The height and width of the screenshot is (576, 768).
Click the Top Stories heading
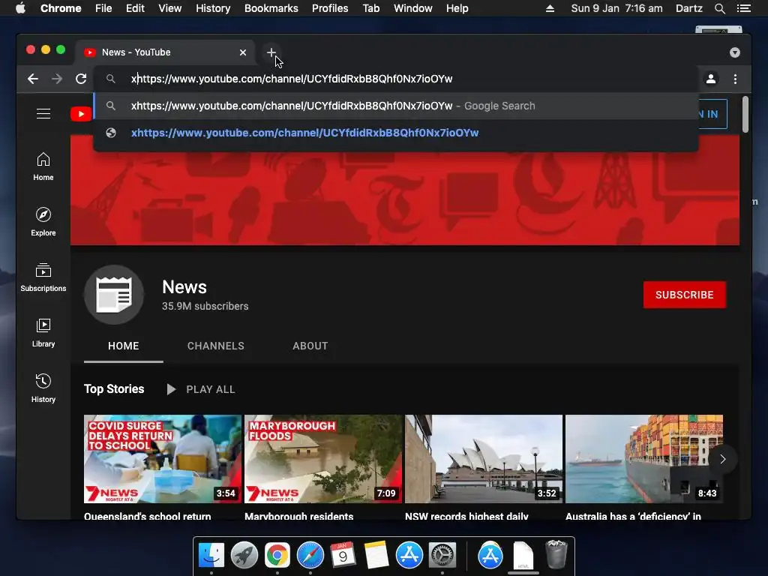click(x=114, y=389)
